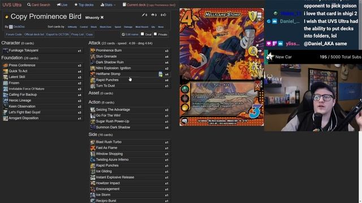Click the Press Conference card icon
Viewport: 362px width, 203px height.
(x=5, y=65)
